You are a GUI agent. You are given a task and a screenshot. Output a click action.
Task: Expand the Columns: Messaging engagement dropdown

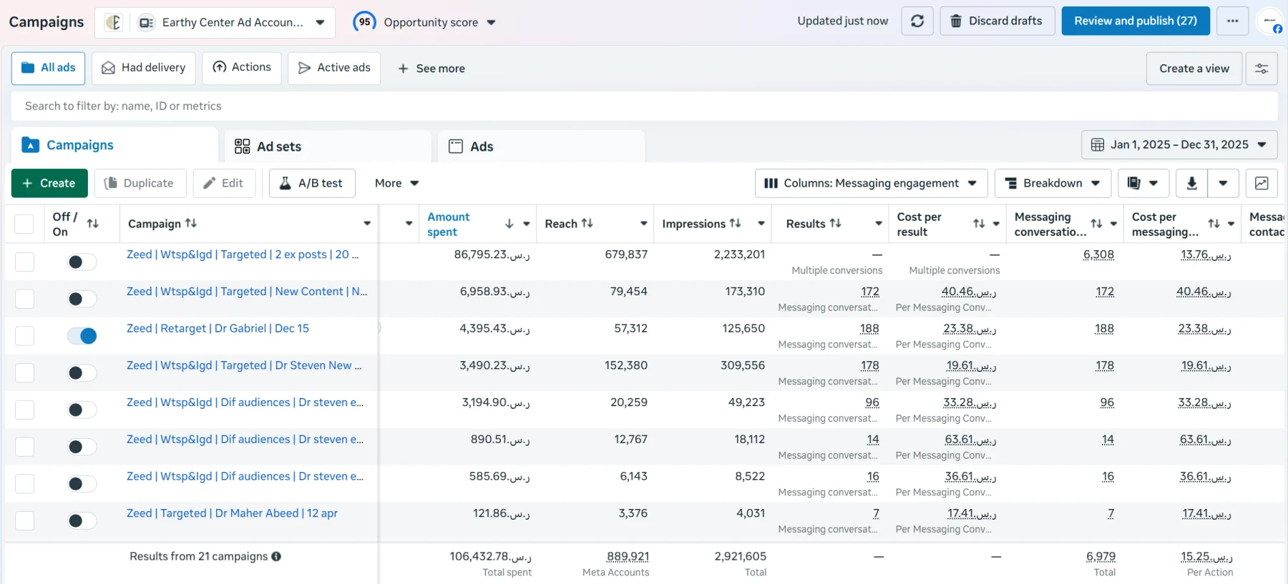tap(871, 183)
